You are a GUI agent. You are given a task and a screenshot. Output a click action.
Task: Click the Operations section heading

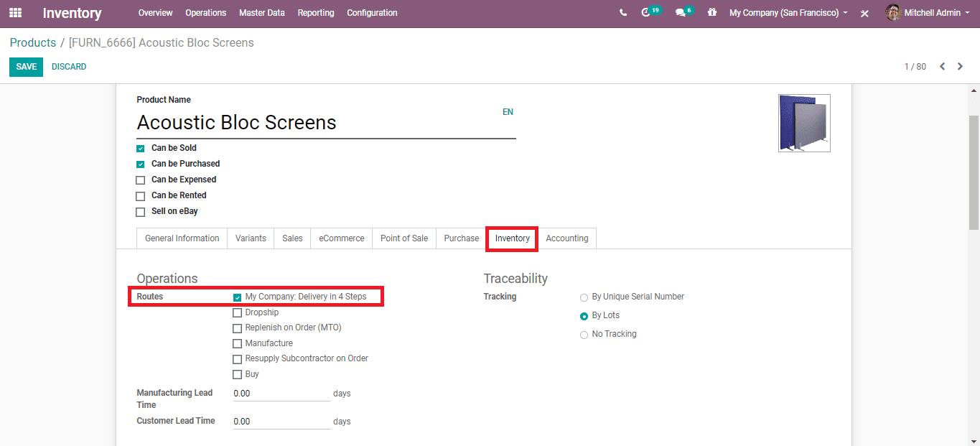(x=167, y=279)
